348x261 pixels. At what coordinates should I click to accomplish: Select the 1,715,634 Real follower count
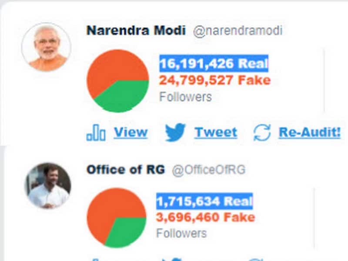coord(204,201)
